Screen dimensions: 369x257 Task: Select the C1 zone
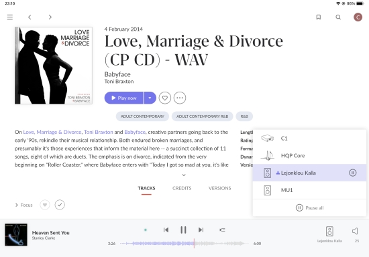coord(309,139)
